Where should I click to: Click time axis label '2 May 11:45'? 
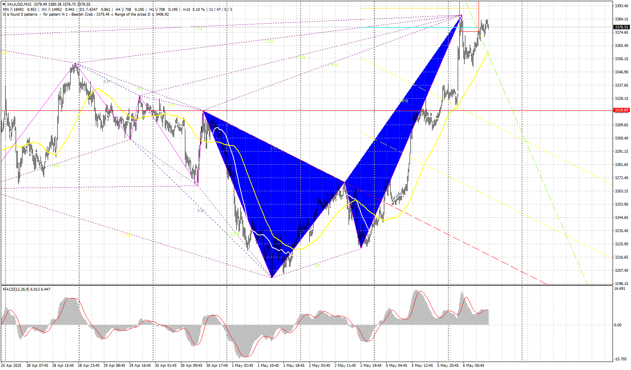click(x=345, y=366)
